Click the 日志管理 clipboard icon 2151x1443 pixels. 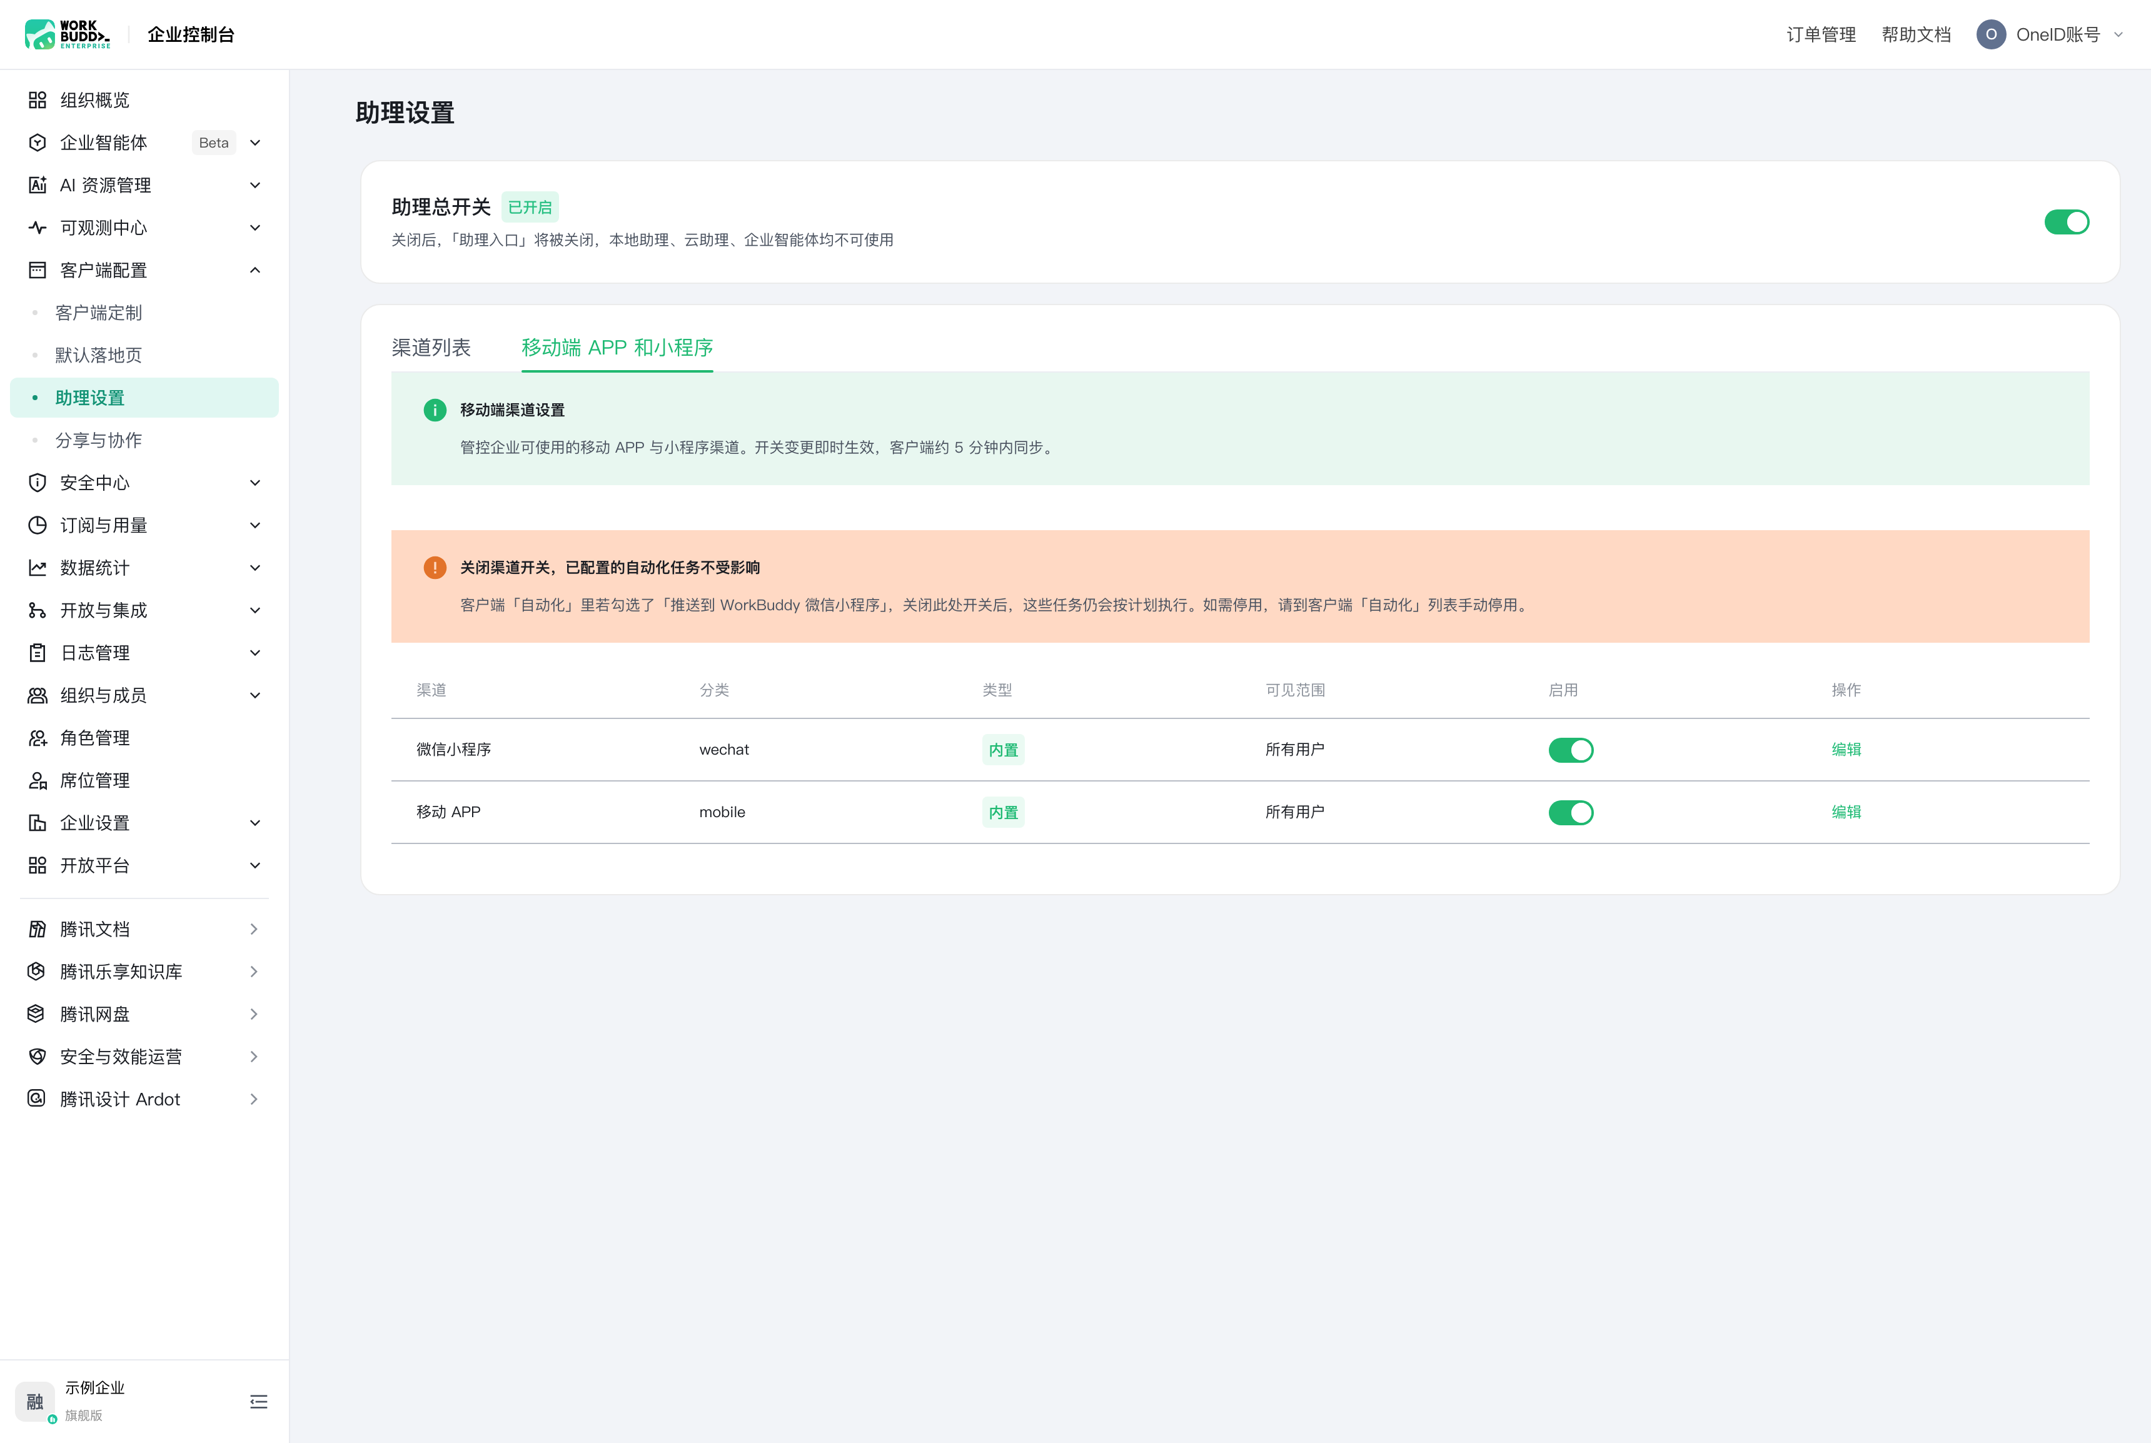click(37, 653)
